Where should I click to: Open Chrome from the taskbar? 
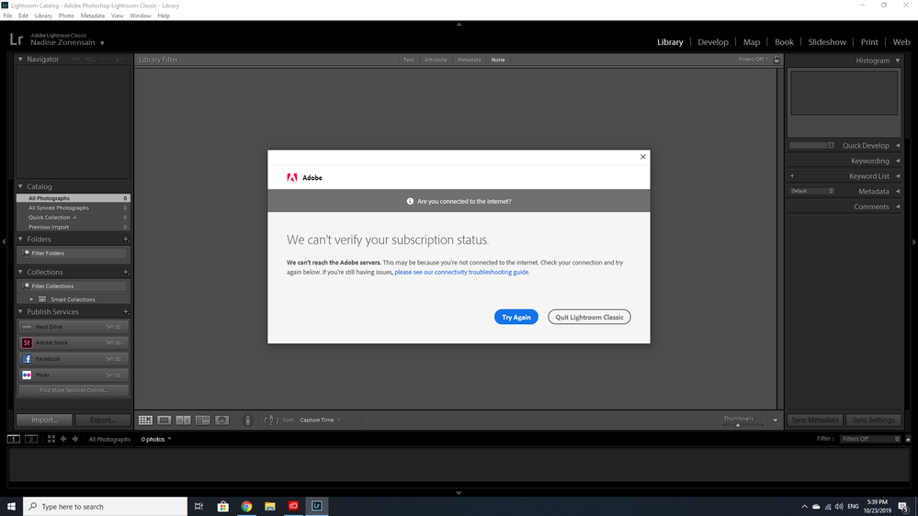point(246,507)
